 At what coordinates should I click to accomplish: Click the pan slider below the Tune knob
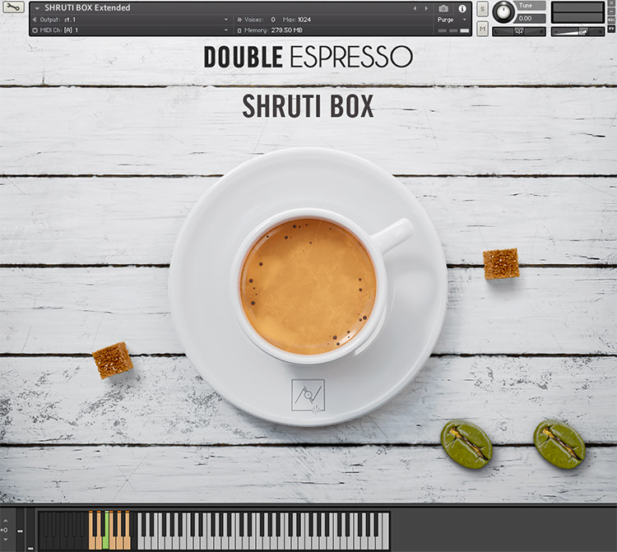click(519, 31)
